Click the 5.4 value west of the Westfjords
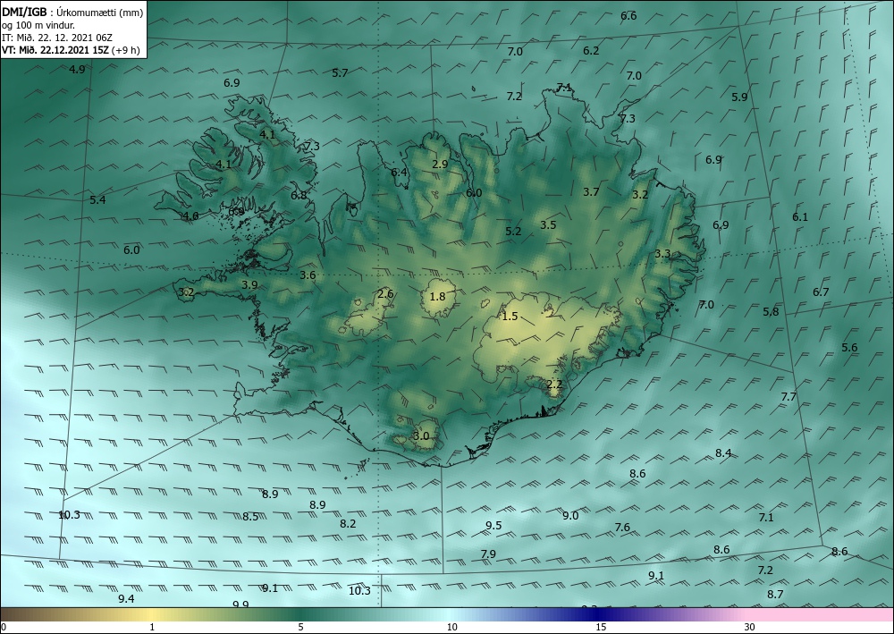The width and height of the screenshot is (894, 634). pyautogui.click(x=97, y=200)
